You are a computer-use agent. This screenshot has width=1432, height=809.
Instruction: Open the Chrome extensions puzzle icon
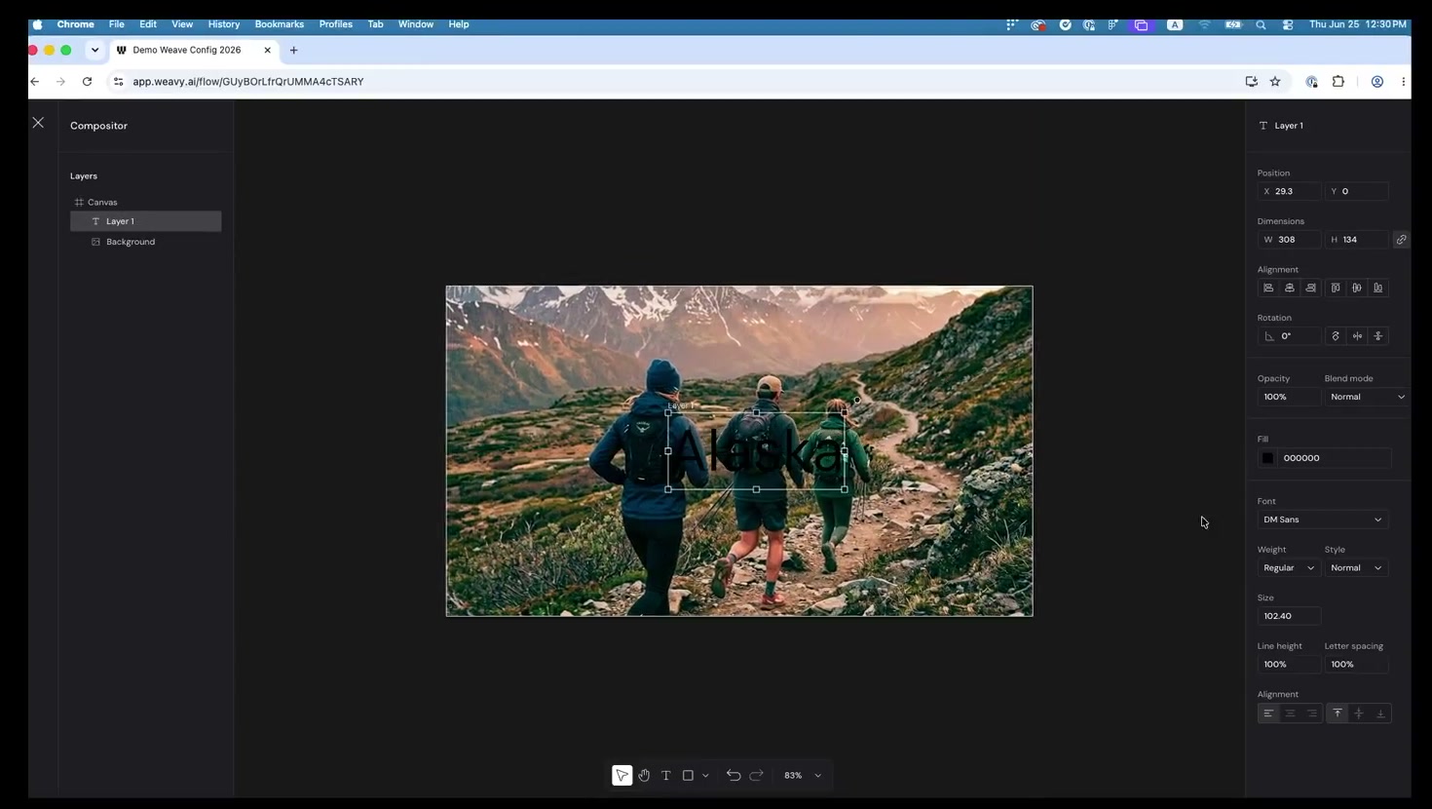(x=1338, y=82)
